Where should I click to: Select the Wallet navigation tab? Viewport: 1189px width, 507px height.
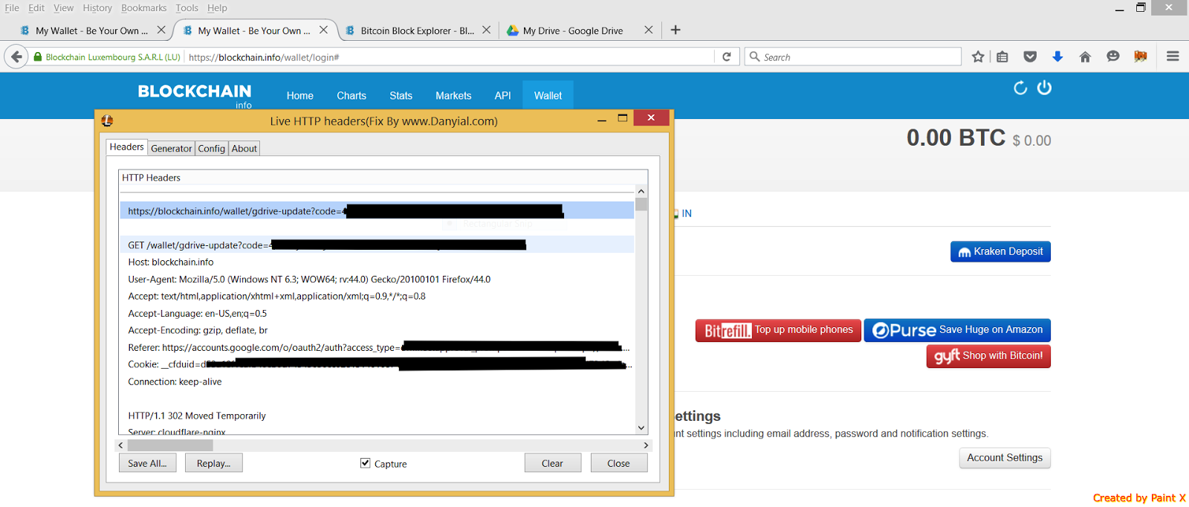tap(548, 96)
